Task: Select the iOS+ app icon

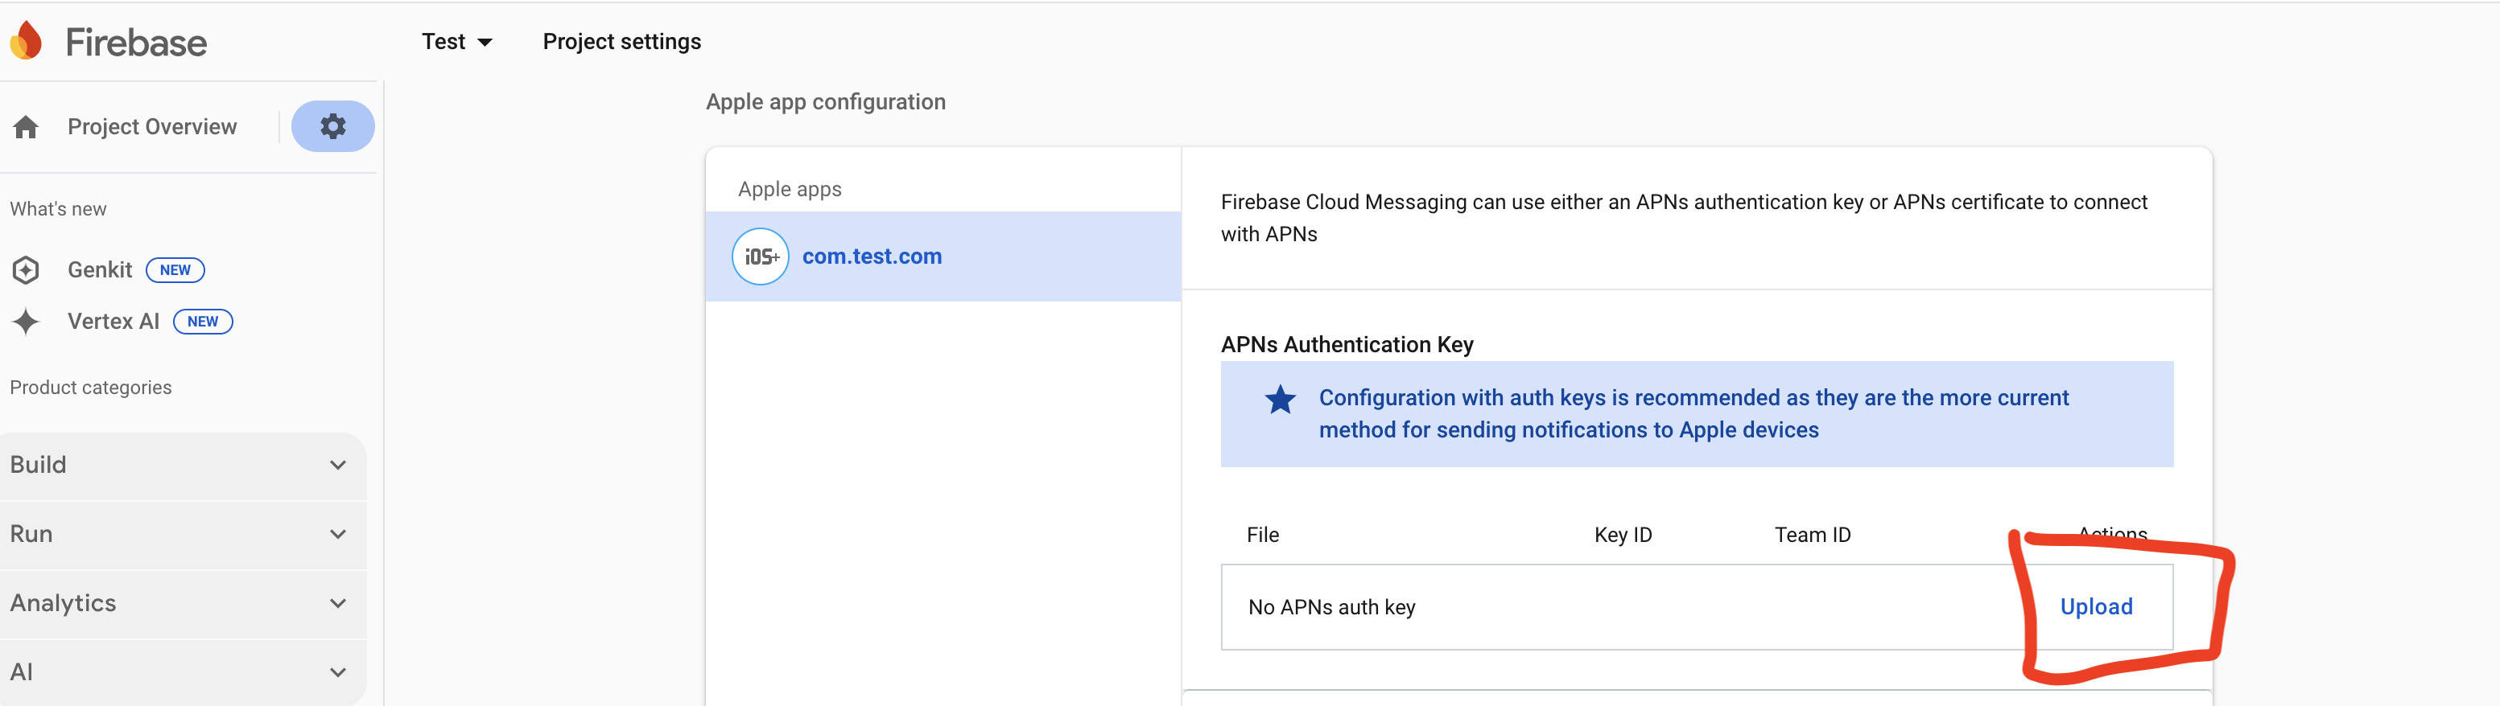Action: tap(760, 256)
